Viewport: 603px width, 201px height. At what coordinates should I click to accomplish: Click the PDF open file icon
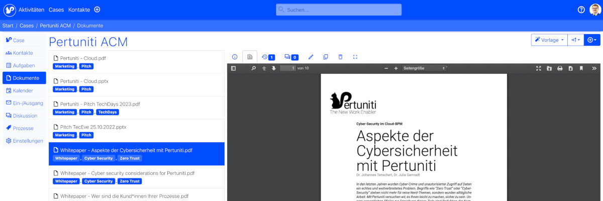click(549, 68)
